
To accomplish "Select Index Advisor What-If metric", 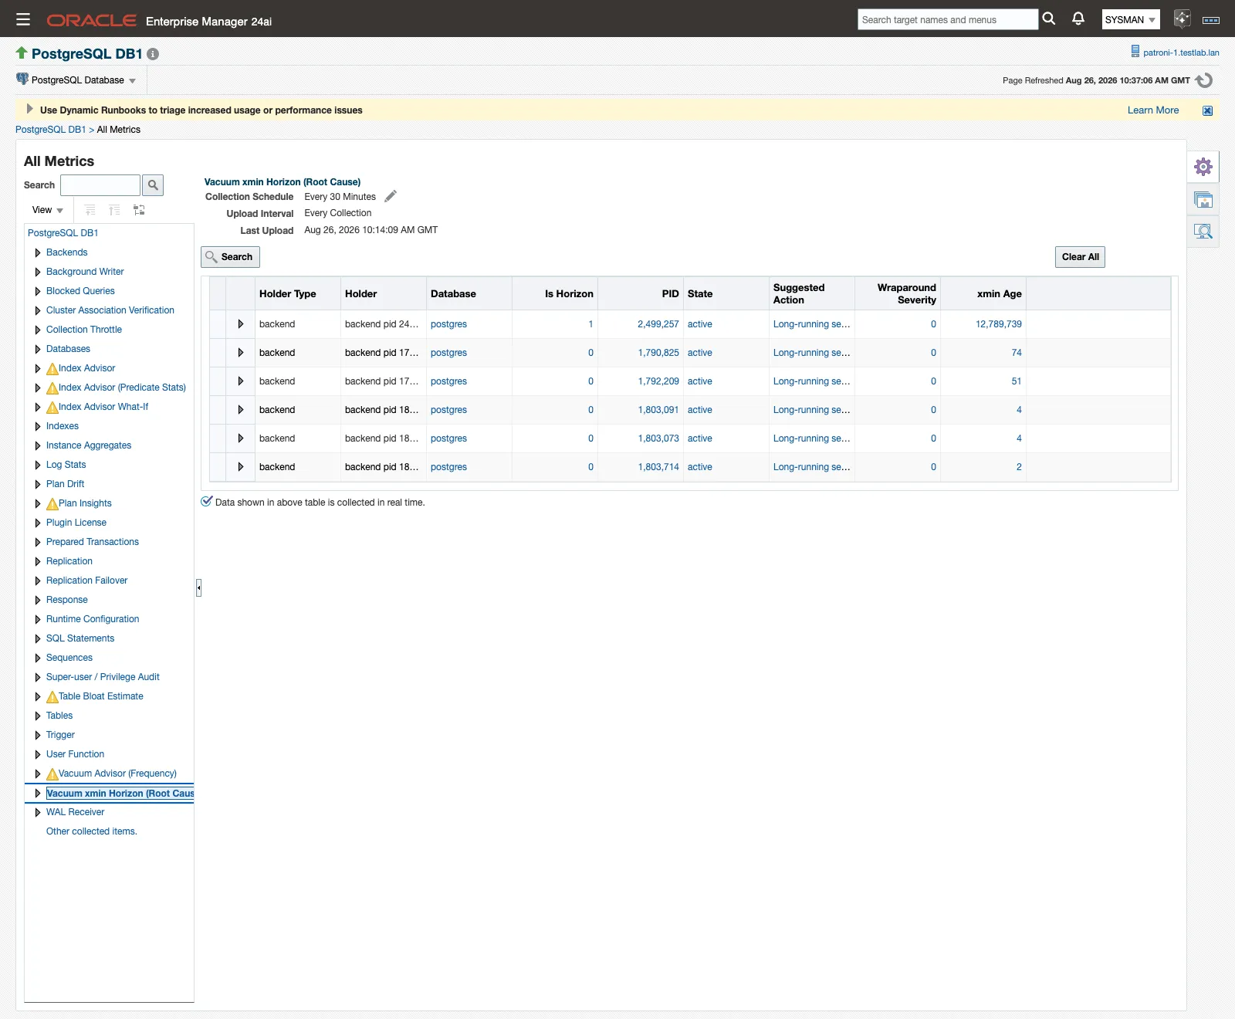I will point(103,407).
